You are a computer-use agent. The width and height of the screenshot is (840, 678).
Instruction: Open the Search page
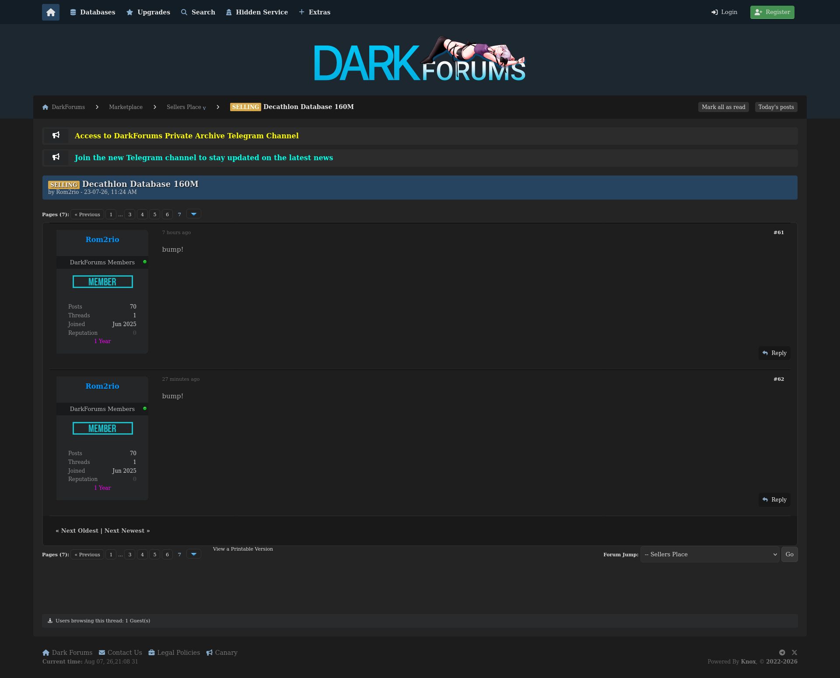[x=198, y=12]
